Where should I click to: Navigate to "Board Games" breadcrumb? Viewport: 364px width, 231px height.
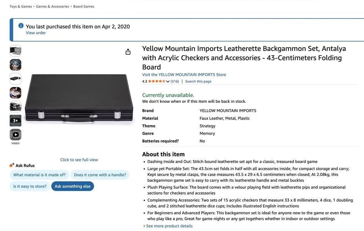[x=84, y=6]
